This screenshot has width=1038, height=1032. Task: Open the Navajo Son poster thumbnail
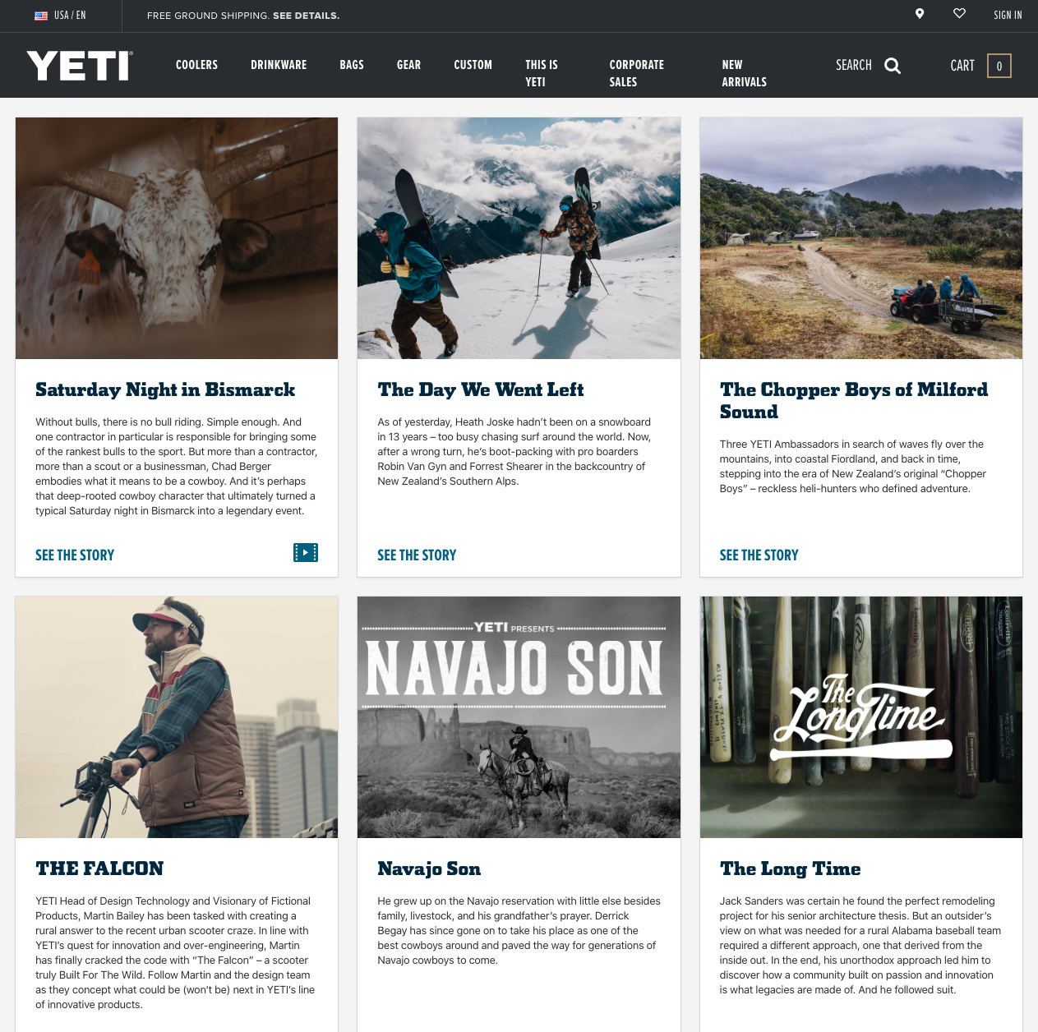pyautogui.click(x=519, y=717)
